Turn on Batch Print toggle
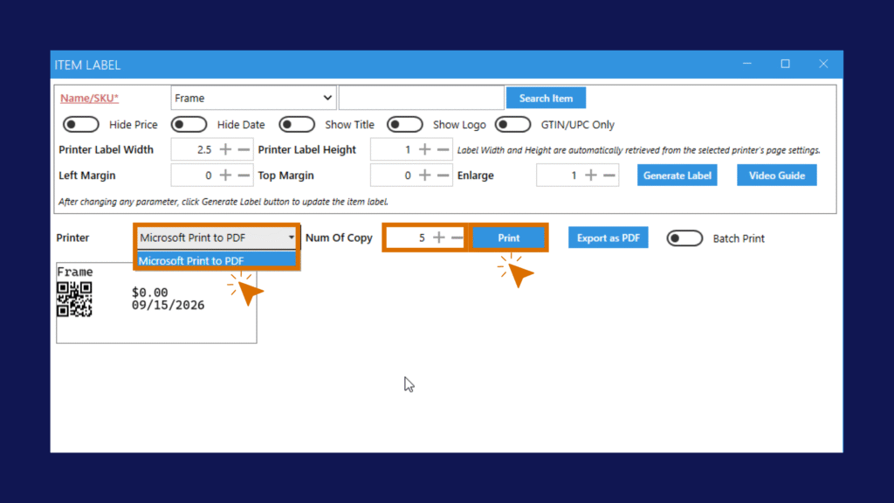The width and height of the screenshot is (894, 503). [x=684, y=238]
